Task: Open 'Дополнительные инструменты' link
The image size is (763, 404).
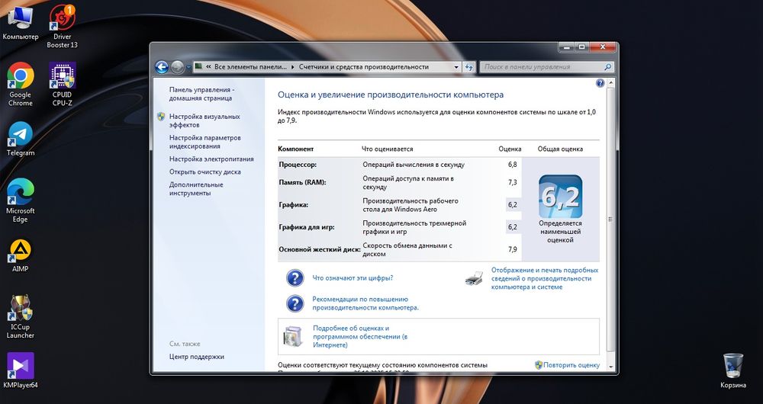Action: (196, 188)
